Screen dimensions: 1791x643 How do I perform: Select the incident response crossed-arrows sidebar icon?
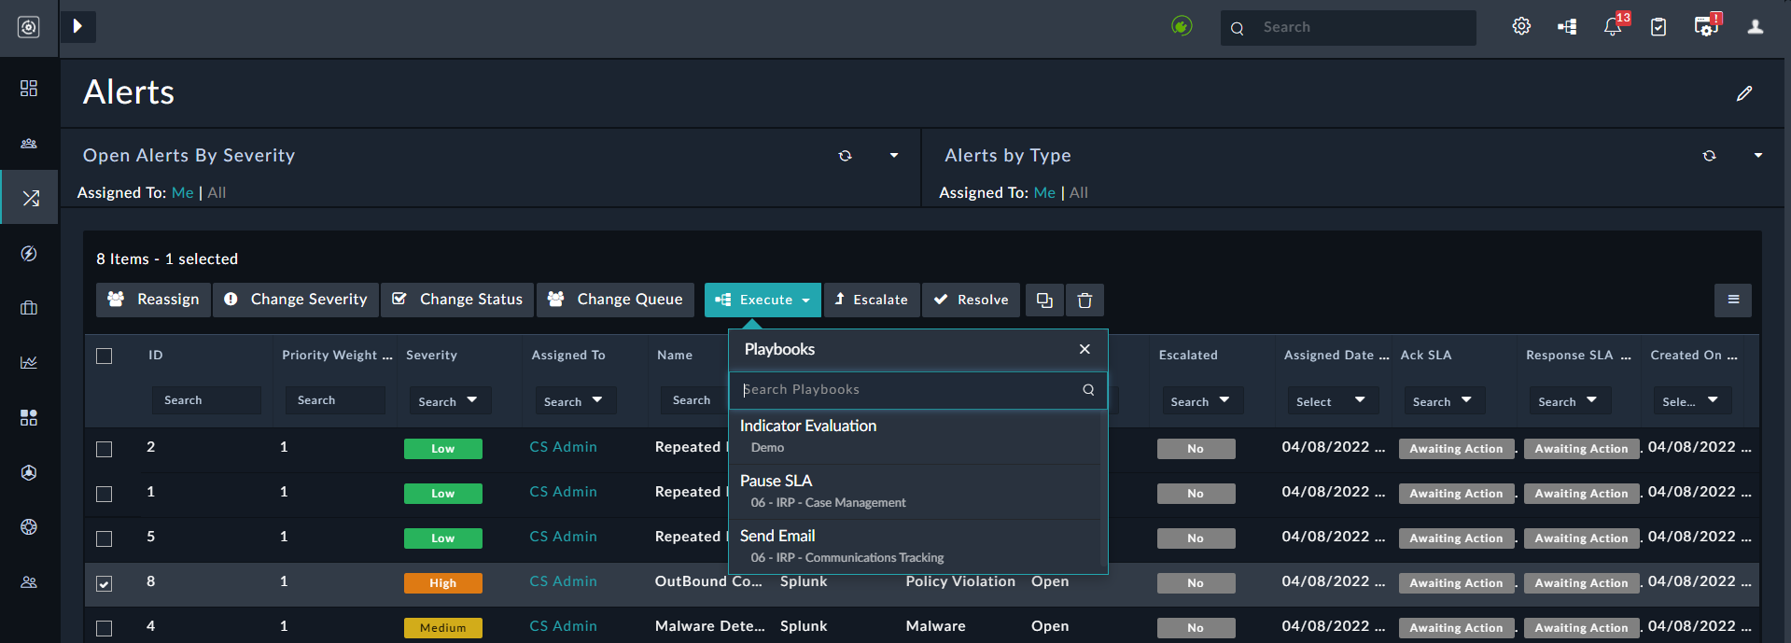click(x=31, y=198)
